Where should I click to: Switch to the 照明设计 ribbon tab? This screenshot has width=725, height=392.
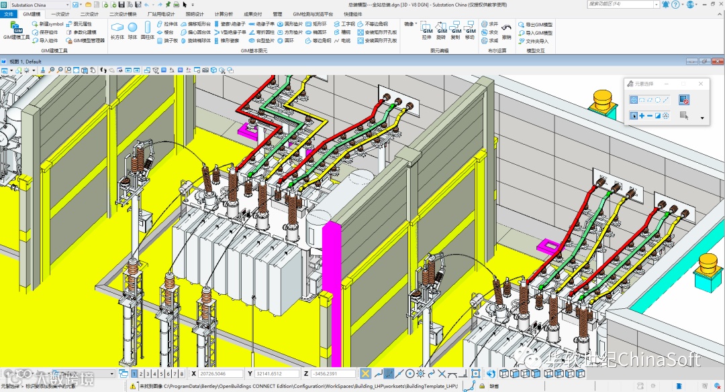(x=195, y=14)
